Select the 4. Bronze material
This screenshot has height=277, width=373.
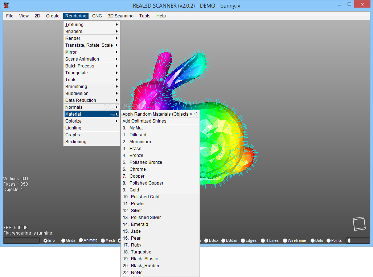(x=160, y=156)
